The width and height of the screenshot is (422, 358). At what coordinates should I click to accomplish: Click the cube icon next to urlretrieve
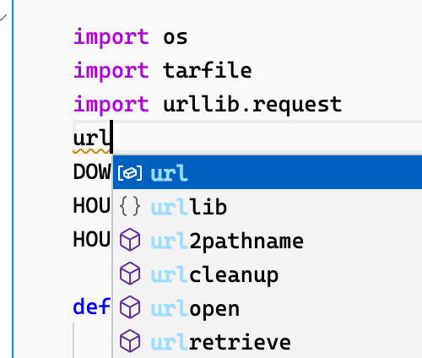click(130, 341)
